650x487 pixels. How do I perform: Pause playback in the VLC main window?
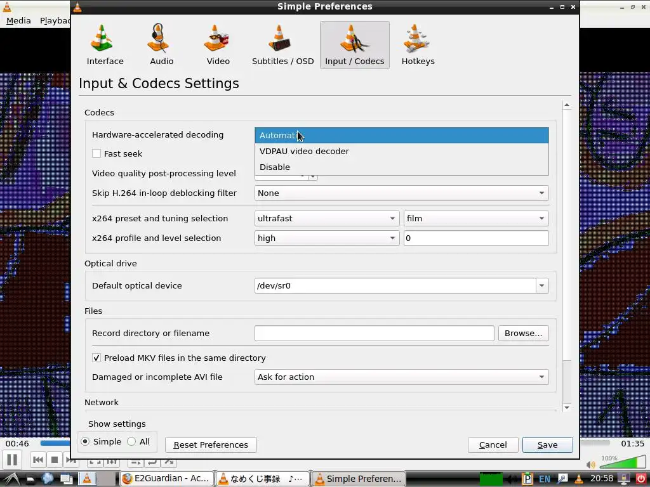click(x=13, y=460)
